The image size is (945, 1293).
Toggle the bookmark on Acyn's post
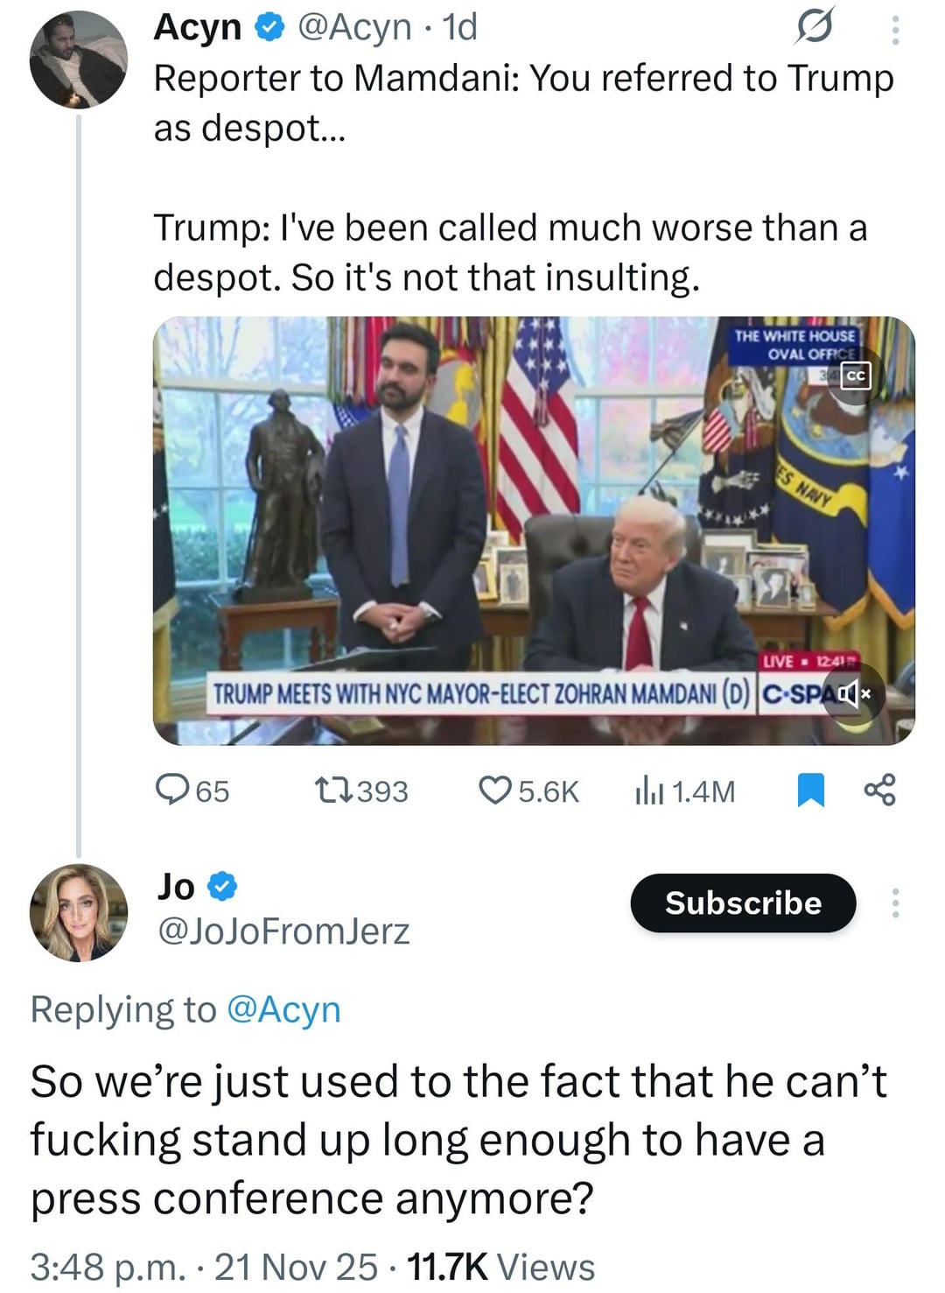811,790
